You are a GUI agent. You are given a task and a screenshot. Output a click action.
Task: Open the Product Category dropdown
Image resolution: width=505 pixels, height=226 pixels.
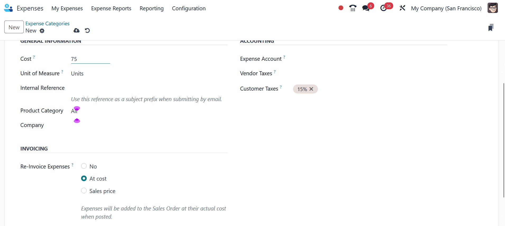tap(149, 111)
